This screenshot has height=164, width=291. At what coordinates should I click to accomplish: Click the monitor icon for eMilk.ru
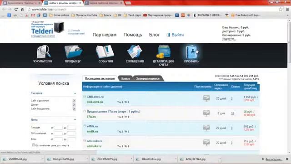pyautogui.click(x=206, y=128)
